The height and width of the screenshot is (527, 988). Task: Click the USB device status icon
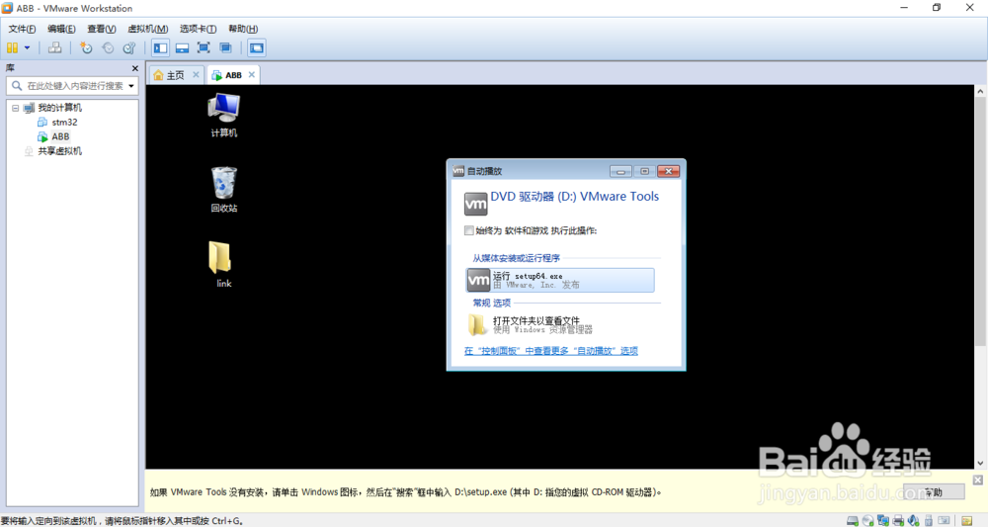point(928,521)
